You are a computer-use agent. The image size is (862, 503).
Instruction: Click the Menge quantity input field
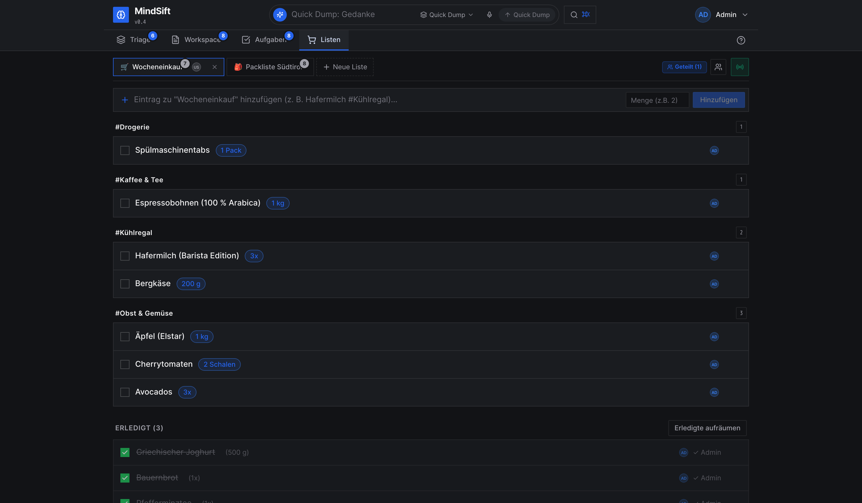coord(657,100)
